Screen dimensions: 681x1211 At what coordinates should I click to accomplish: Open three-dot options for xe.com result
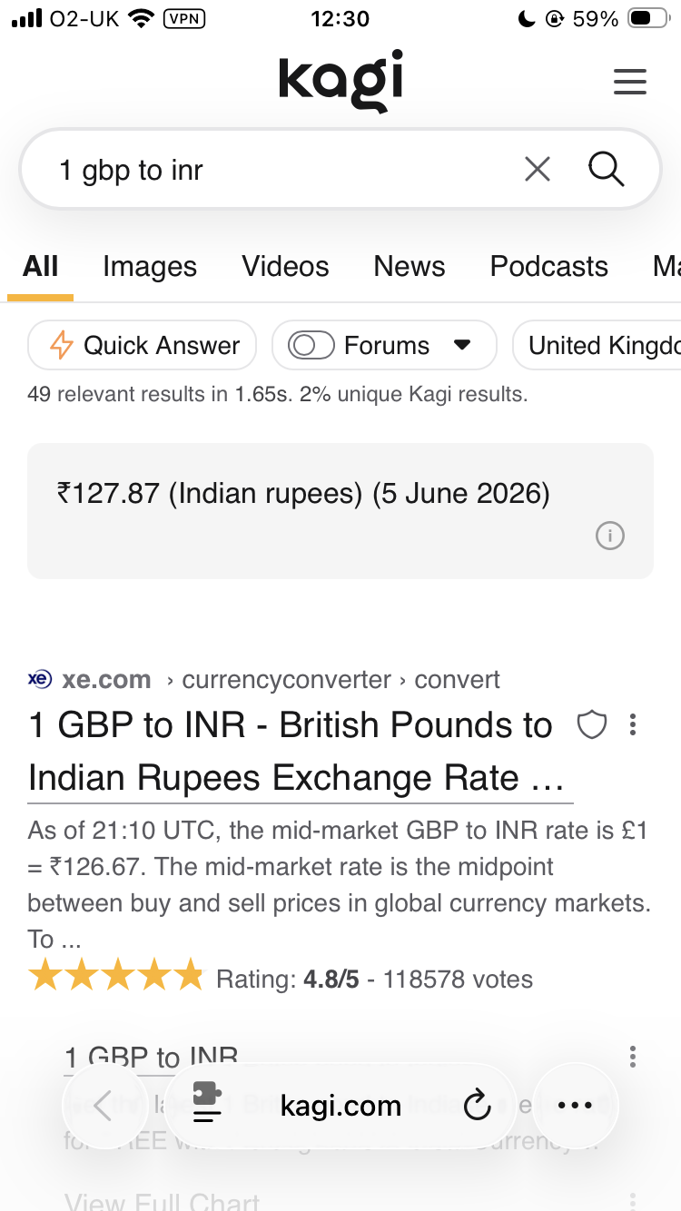click(x=633, y=724)
